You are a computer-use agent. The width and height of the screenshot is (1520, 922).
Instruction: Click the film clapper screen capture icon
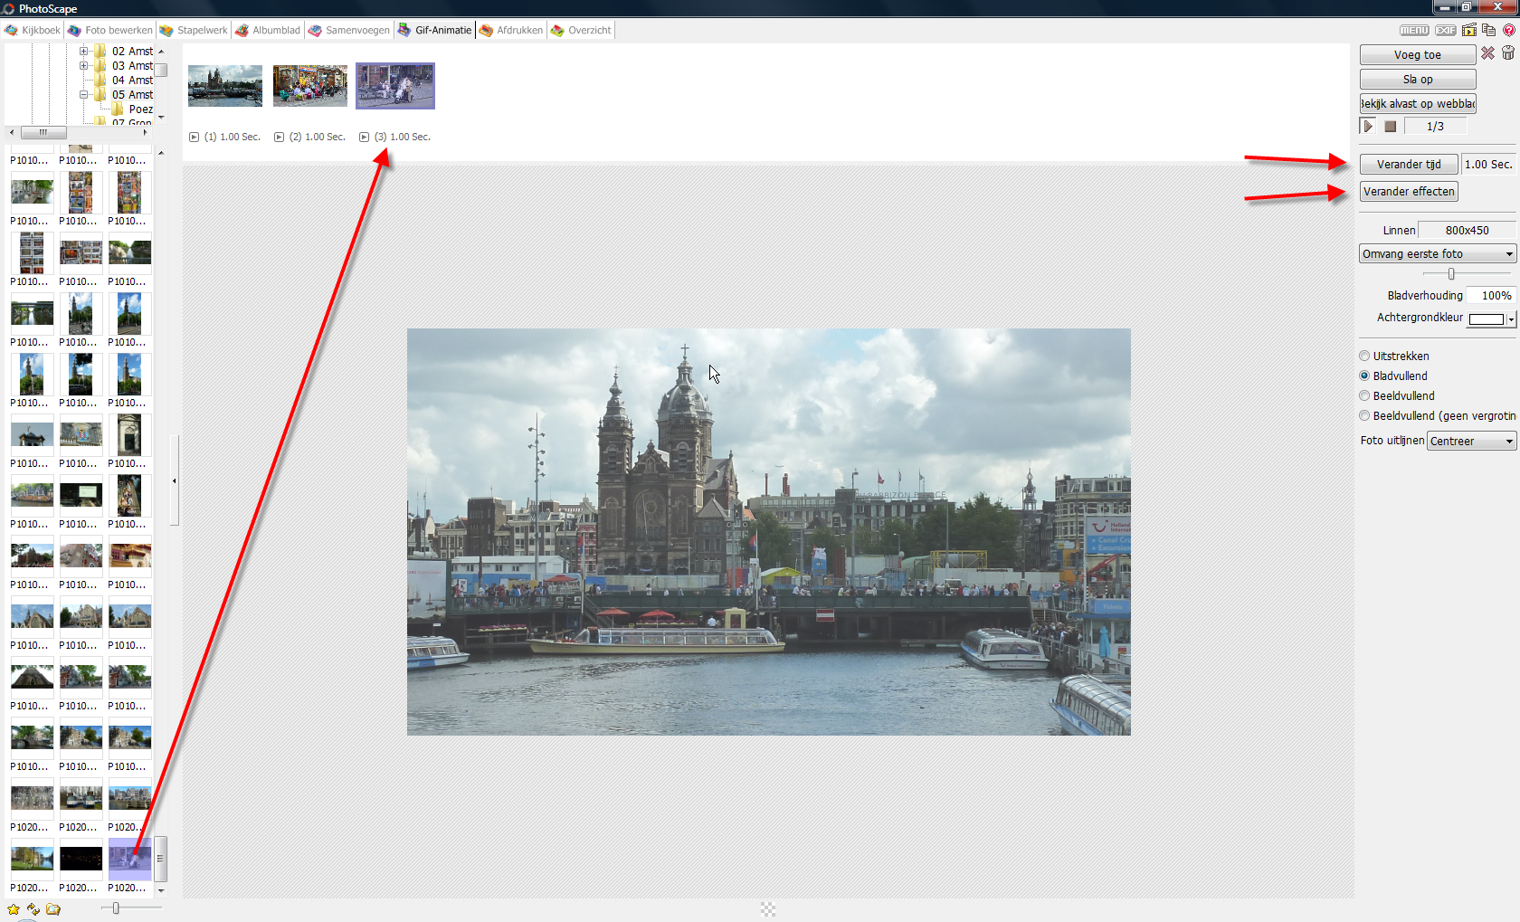pos(1469,30)
